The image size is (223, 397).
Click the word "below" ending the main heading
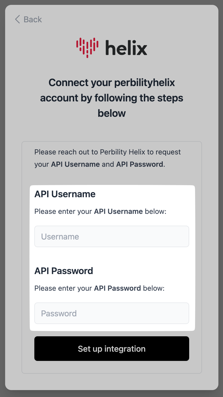tap(111, 113)
